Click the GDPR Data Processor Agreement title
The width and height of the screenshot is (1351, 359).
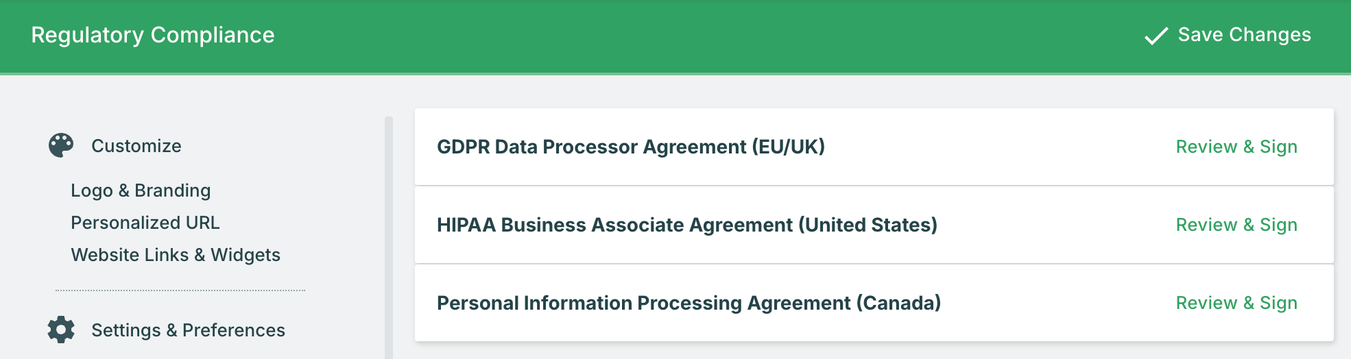click(630, 147)
